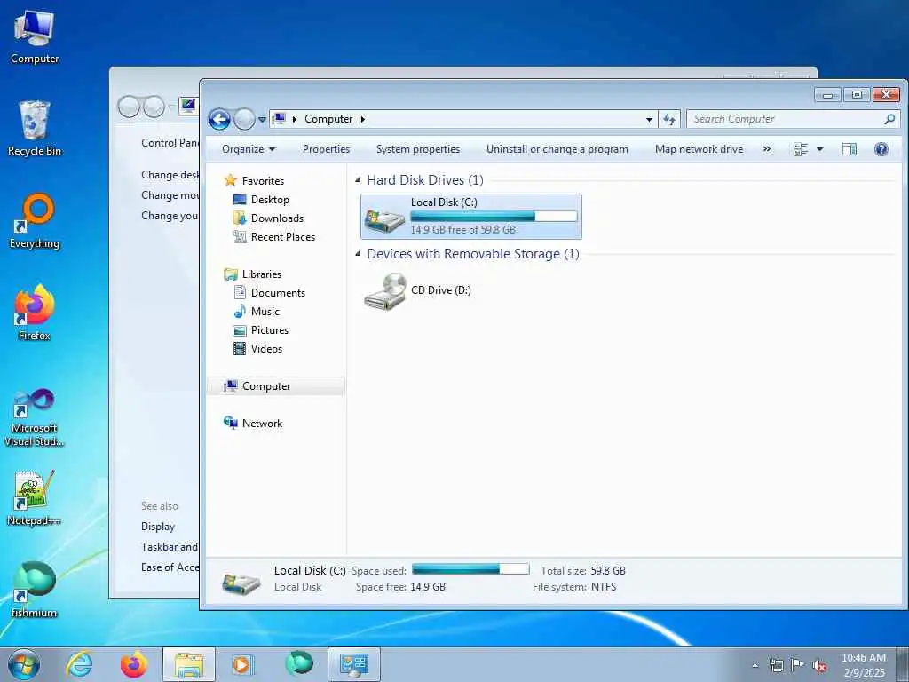Select Computer in the navigation pane
Image resolution: width=909 pixels, height=682 pixels.
[x=276, y=386]
